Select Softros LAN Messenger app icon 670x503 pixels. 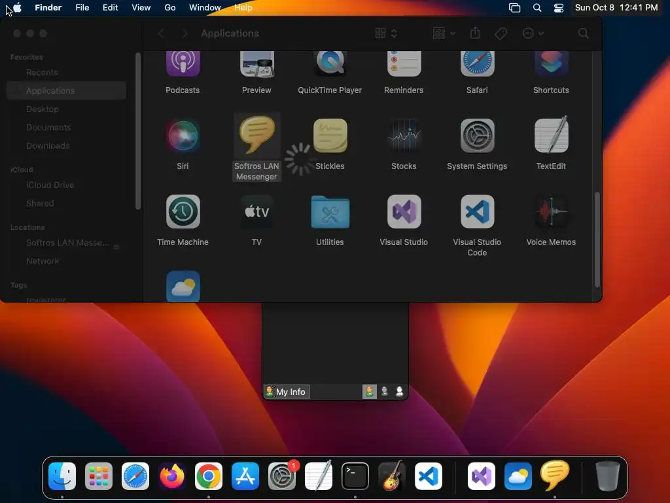click(x=256, y=135)
